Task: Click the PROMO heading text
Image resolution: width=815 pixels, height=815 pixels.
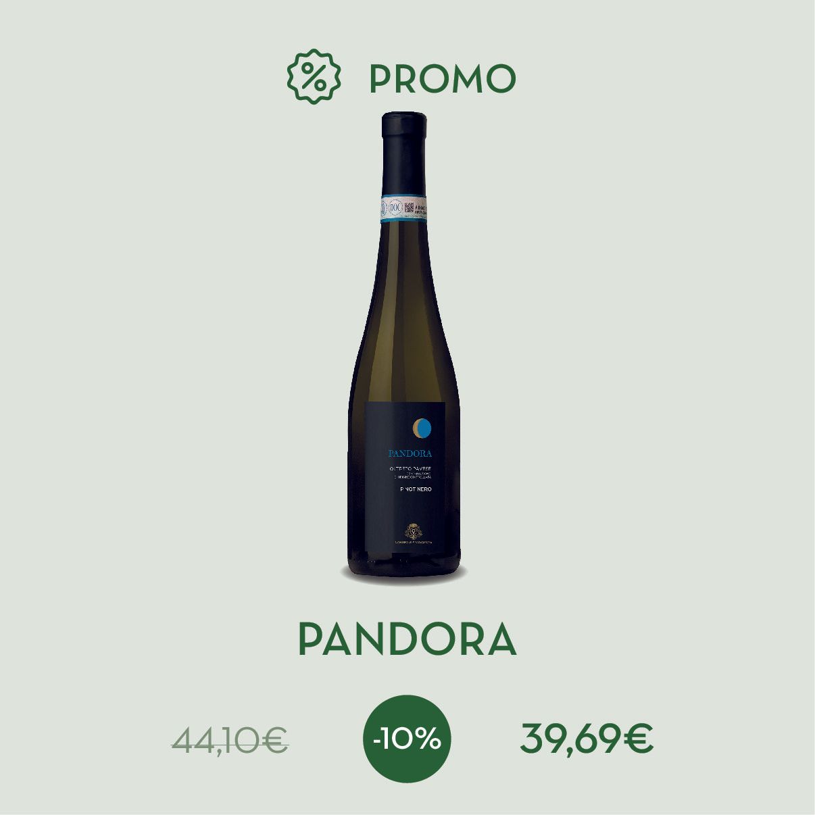Action: click(x=443, y=79)
